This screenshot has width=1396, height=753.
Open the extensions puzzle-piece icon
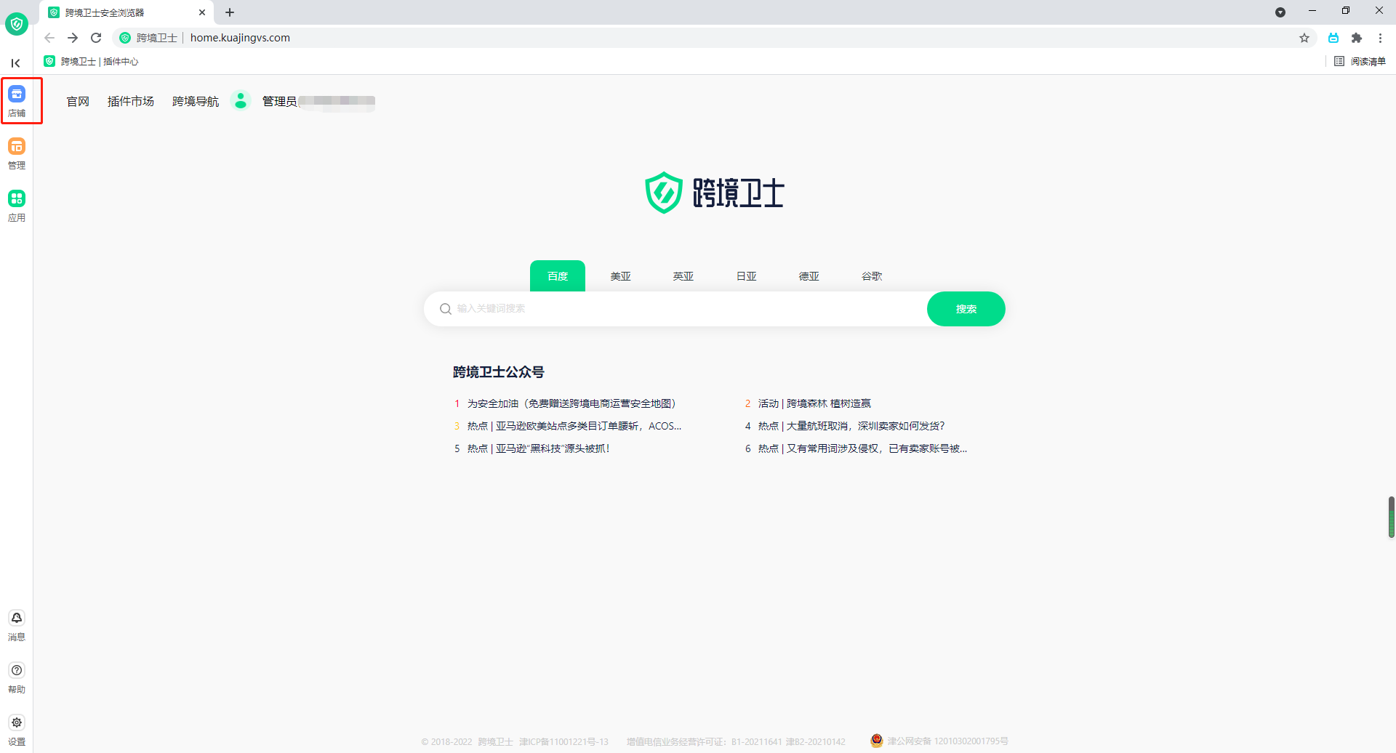(x=1357, y=38)
